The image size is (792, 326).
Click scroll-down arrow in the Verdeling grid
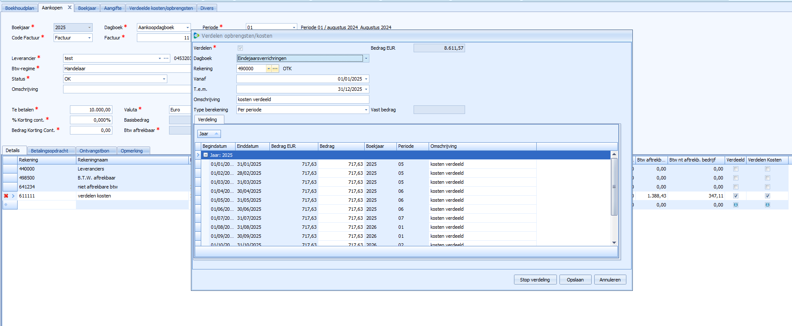614,242
